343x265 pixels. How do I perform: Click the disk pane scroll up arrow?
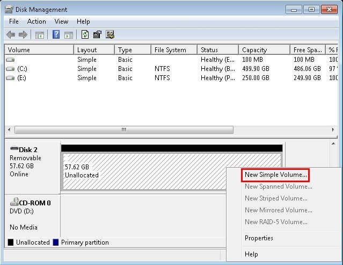[333, 144]
